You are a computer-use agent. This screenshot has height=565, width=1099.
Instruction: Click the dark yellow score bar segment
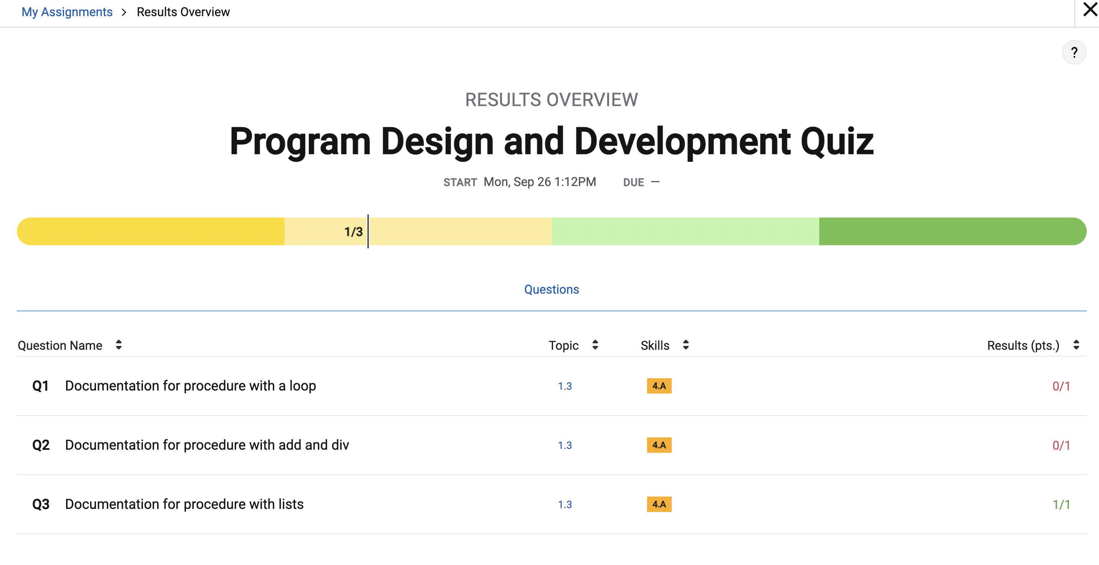pos(151,231)
